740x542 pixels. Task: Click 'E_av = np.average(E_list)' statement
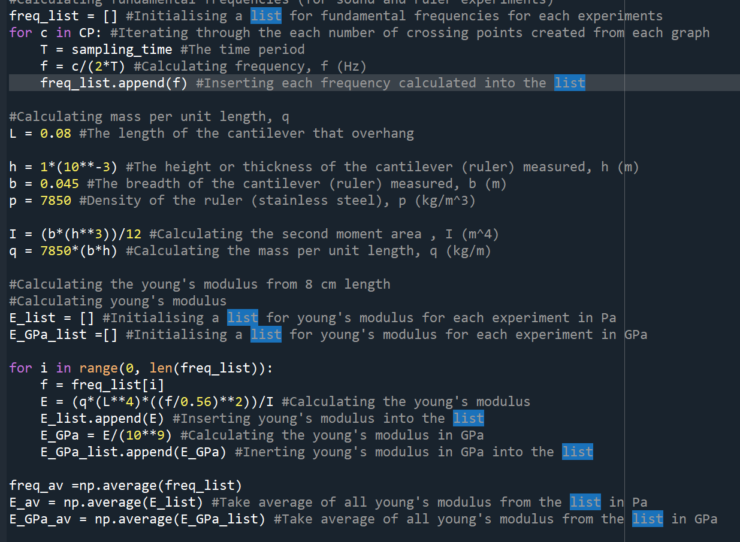[x=106, y=502]
